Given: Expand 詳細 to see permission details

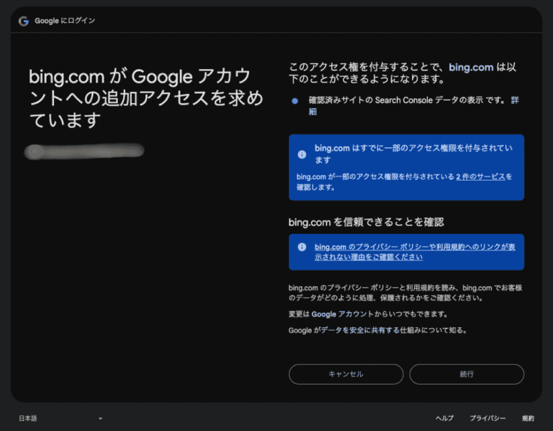Looking at the screenshot, I should pyautogui.click(x=515, y=100).
